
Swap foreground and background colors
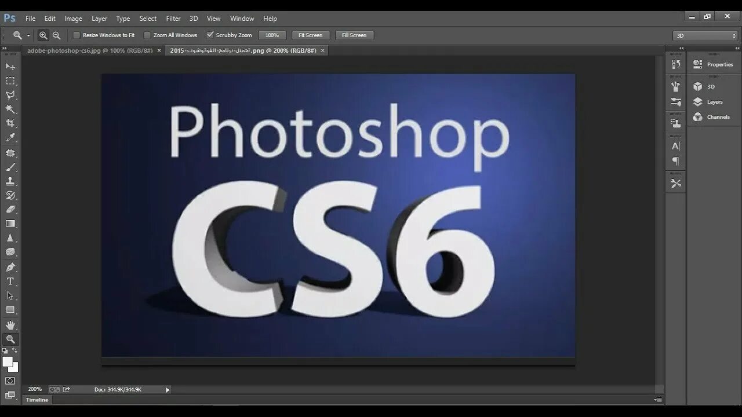[15, 351]
